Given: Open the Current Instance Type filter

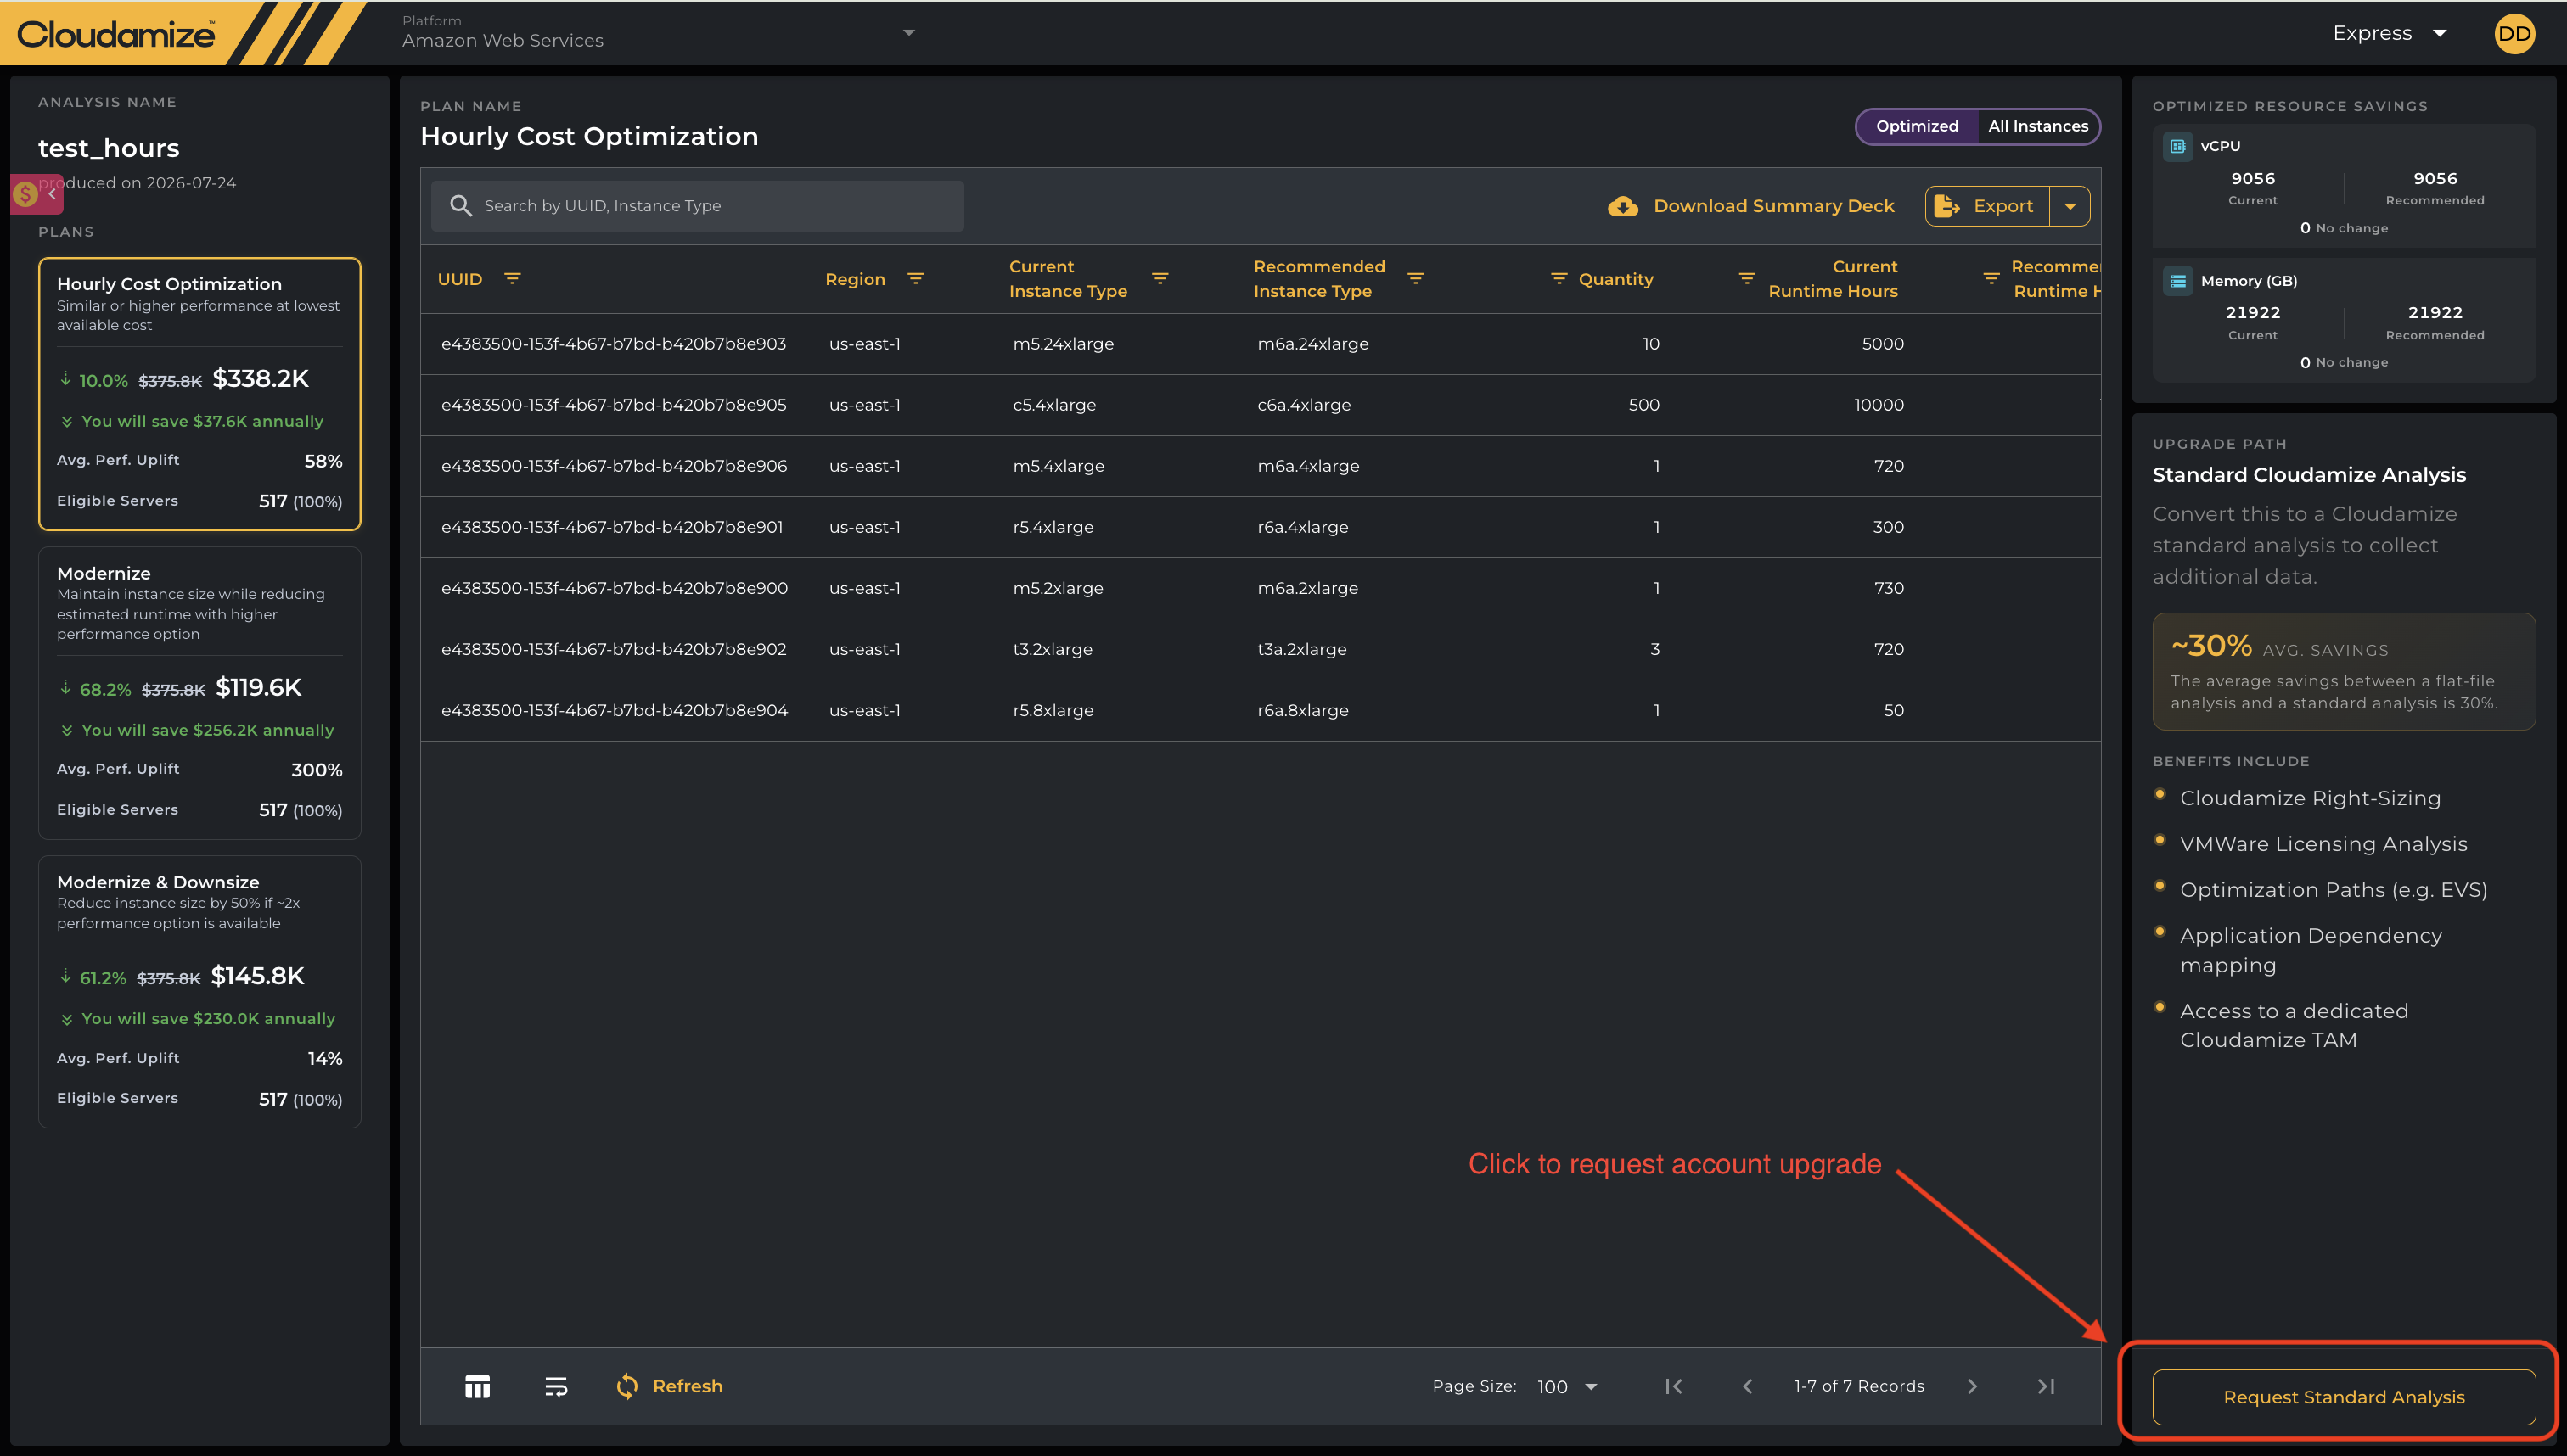Looking at the screenshot, I should click(x=1160, y=279).
